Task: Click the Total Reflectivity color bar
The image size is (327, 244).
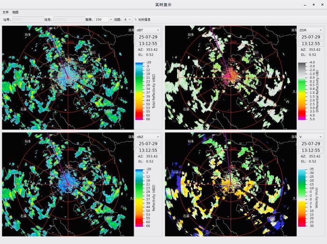Action: [138, 91]
